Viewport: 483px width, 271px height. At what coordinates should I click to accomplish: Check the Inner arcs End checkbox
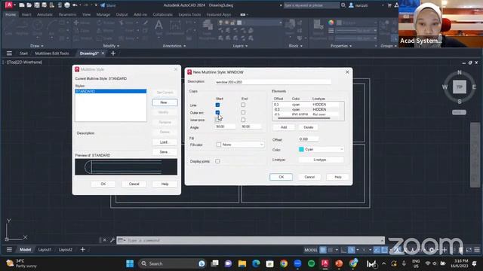pos(243,120)
